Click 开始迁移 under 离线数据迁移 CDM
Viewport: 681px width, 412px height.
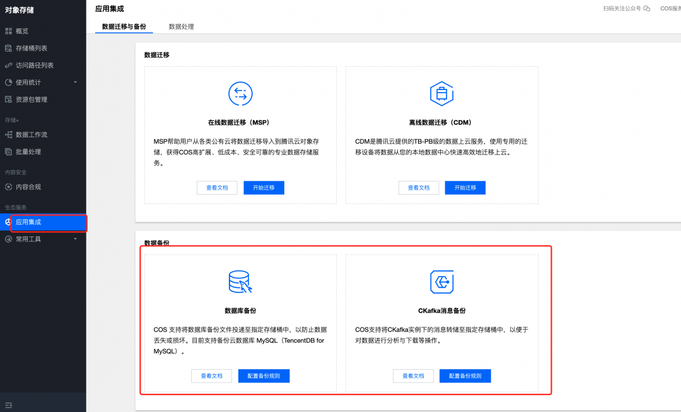pos(465,188)
